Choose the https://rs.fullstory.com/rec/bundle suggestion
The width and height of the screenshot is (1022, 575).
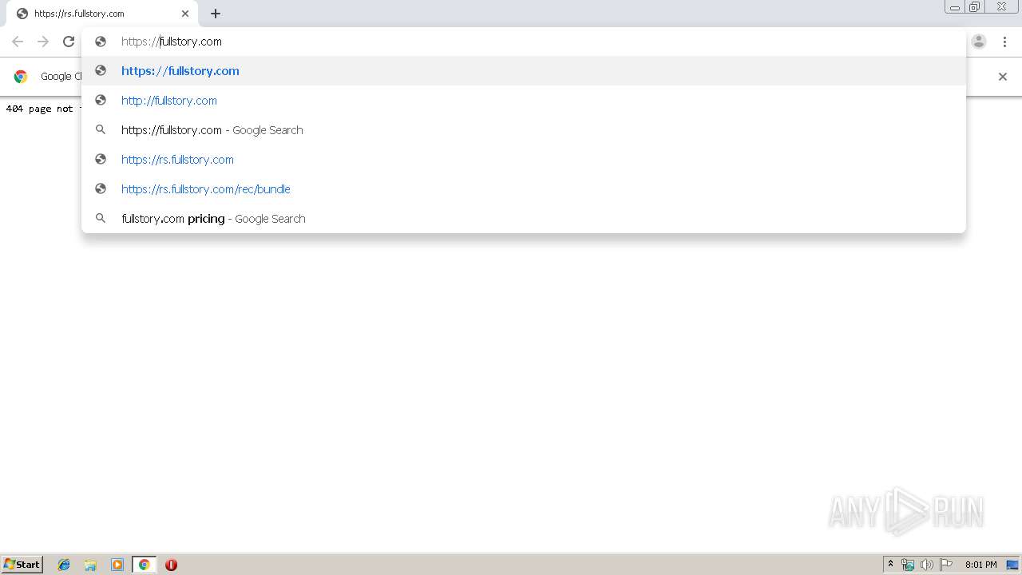pos(524,189)
